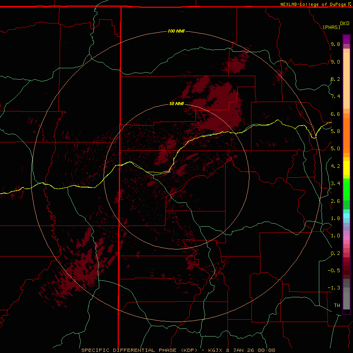
Task: Pick the pale peach band of color scale
Action: (346, 80)
